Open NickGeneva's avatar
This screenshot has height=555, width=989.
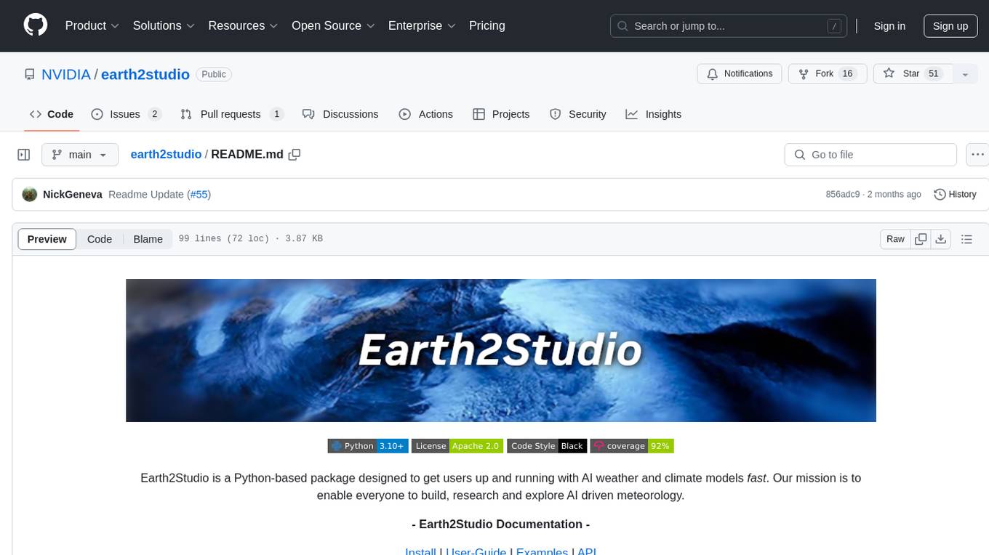[x=30, y=195]
